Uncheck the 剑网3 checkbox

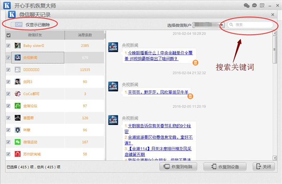8,82
